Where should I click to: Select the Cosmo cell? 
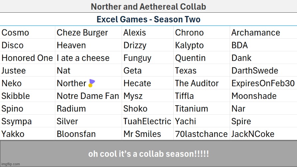28,32
